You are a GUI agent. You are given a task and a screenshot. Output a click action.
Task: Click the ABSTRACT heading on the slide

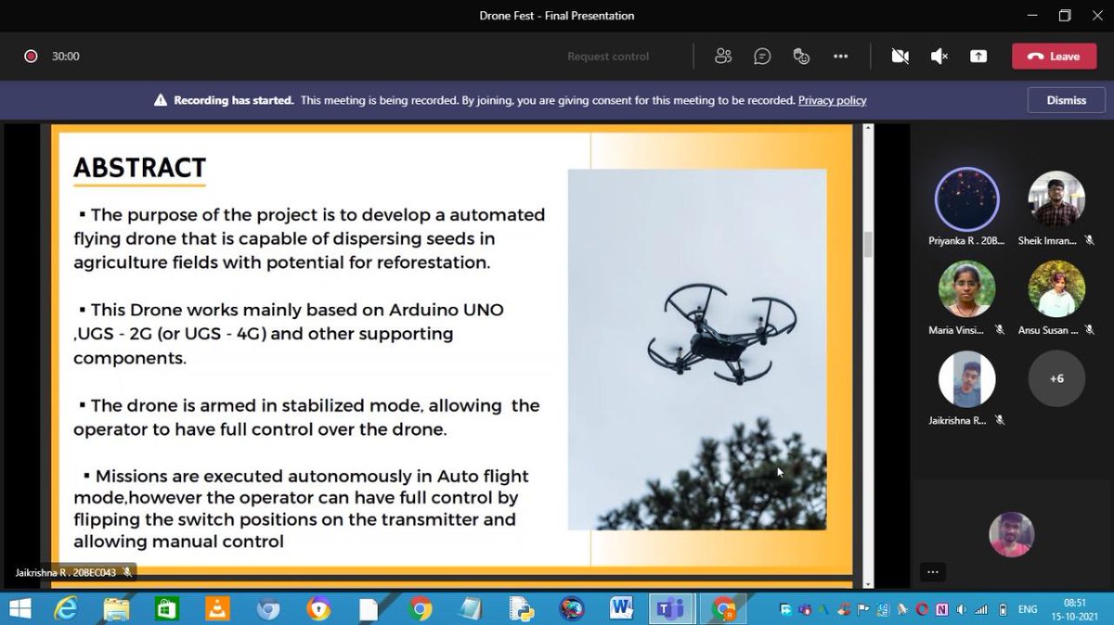tap(139, 168)
